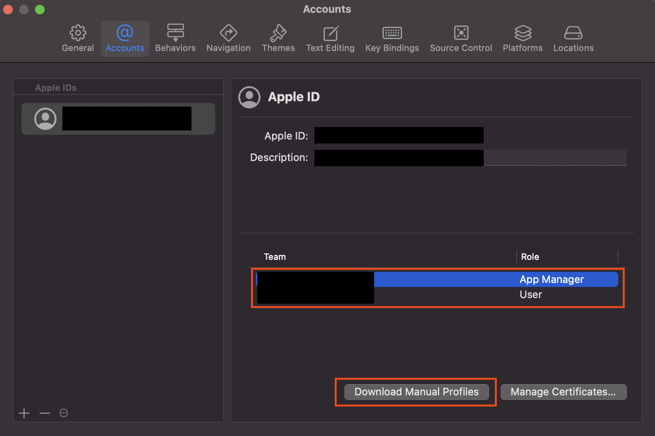Image resolution: width=655 pixels, height=436 pixels.
Task: Click the Apple IDs list header
Action: point(56,88)
